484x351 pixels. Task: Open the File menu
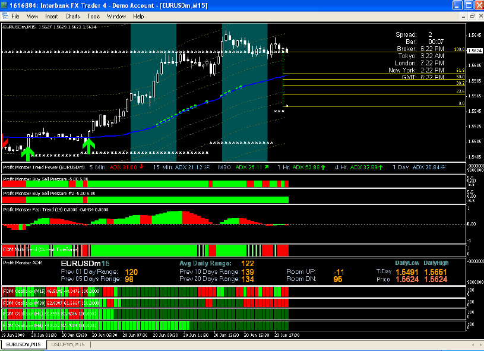(15, 17)
